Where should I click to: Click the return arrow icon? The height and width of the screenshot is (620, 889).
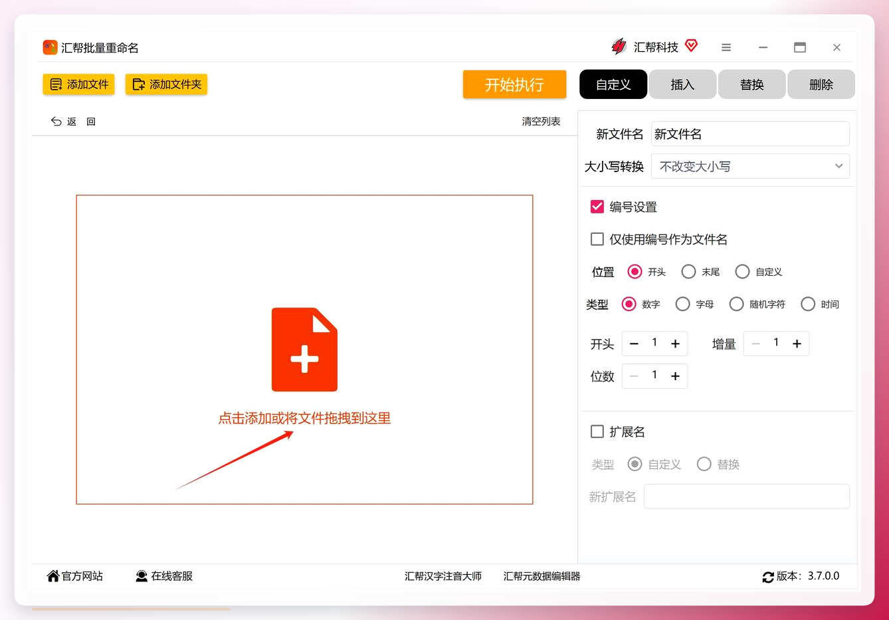click(x=56, y=122)
